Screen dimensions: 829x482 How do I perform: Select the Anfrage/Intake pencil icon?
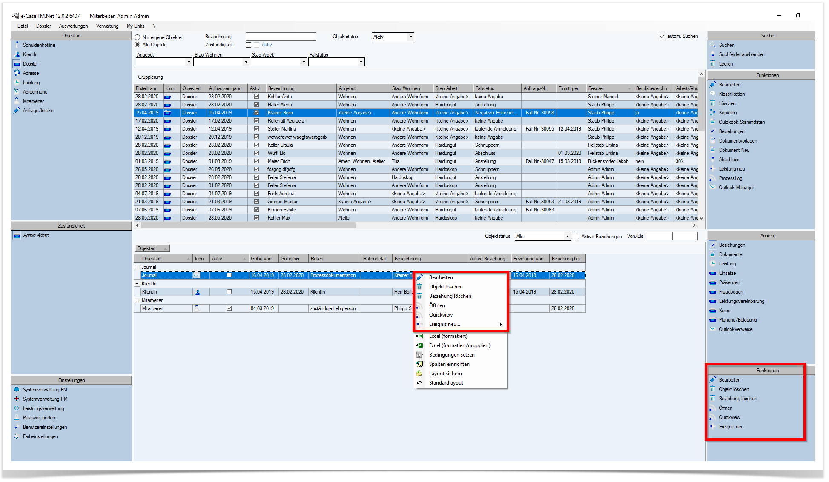coord(17,111)
